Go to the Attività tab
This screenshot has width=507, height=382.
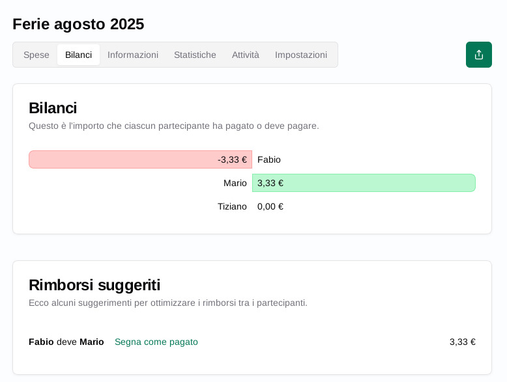(x=245, y=55)
